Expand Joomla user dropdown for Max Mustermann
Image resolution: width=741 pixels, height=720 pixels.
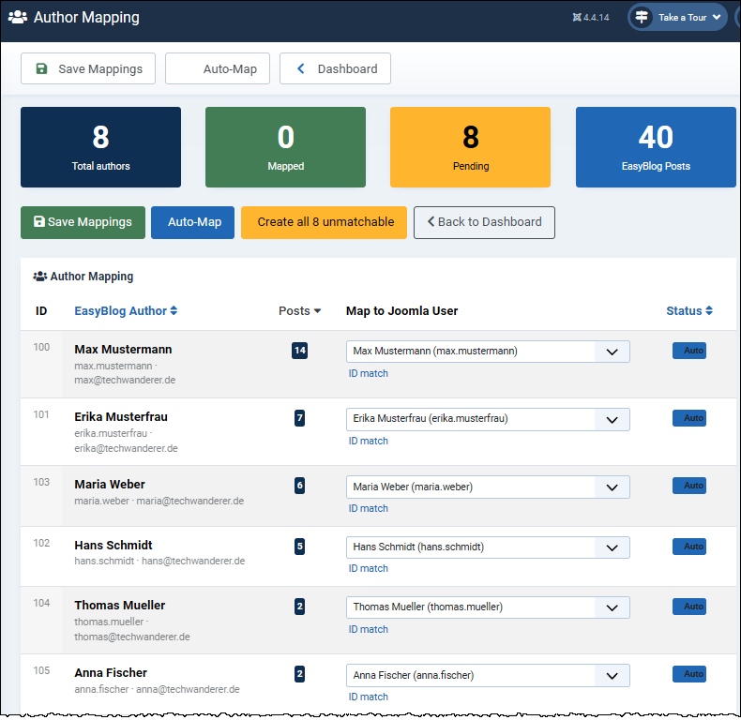[x=612, y=352]
